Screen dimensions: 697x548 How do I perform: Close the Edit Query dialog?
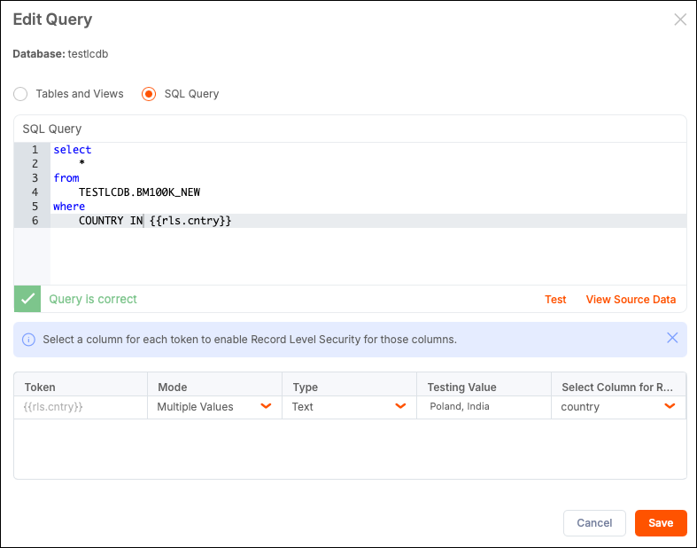click(x=680, y=20)
